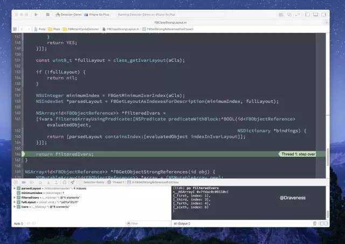Image resolution: width=345 pixels, height=244 pixels.
Task: Show only the console view
Action: [326, 224]
